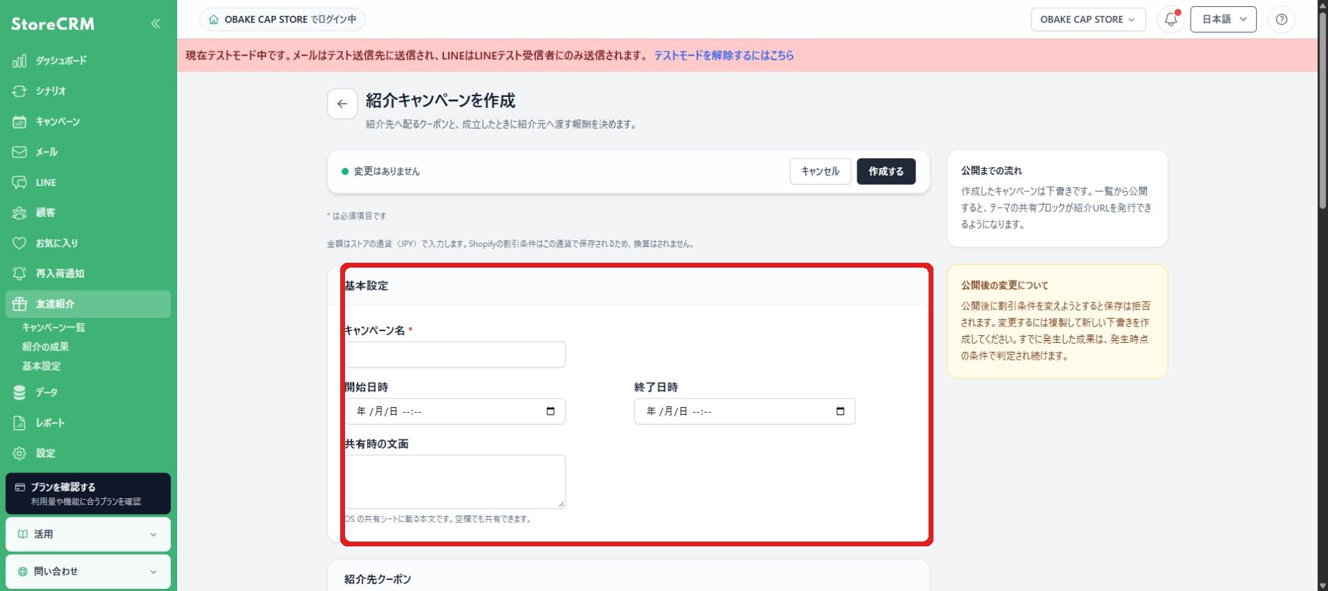Click the 紹介先クーポン section heading
The image size is (1328, 591).
378,579
